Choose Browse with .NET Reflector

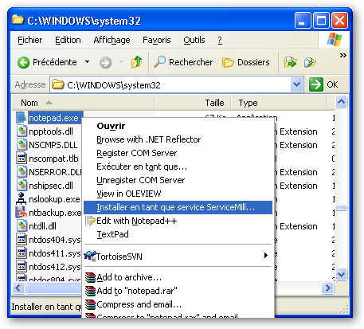click(178, 139)
